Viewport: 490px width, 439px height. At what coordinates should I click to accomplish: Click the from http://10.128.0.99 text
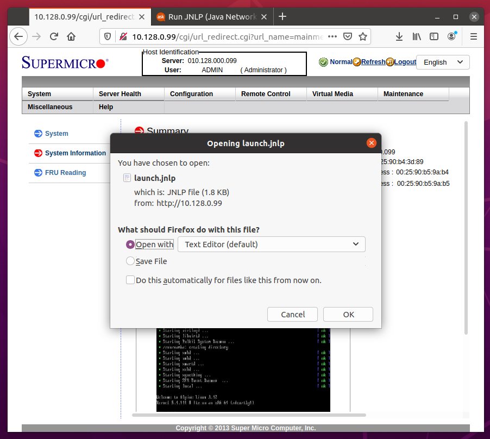(x=178, y=203)
